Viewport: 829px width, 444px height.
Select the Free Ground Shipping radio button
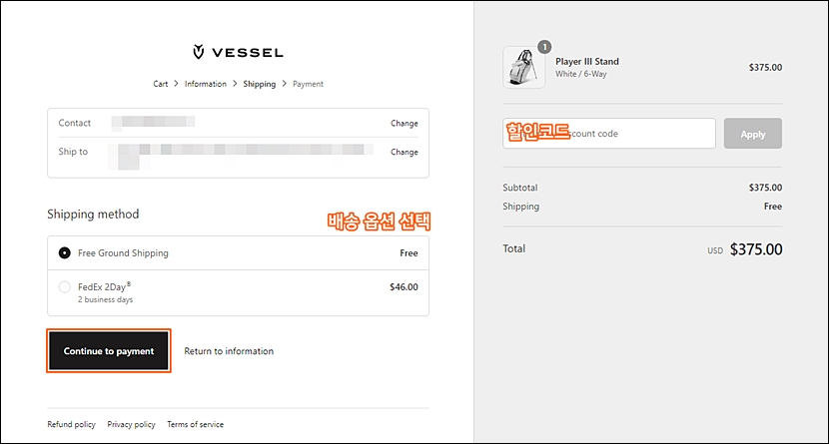coord(65,252)
